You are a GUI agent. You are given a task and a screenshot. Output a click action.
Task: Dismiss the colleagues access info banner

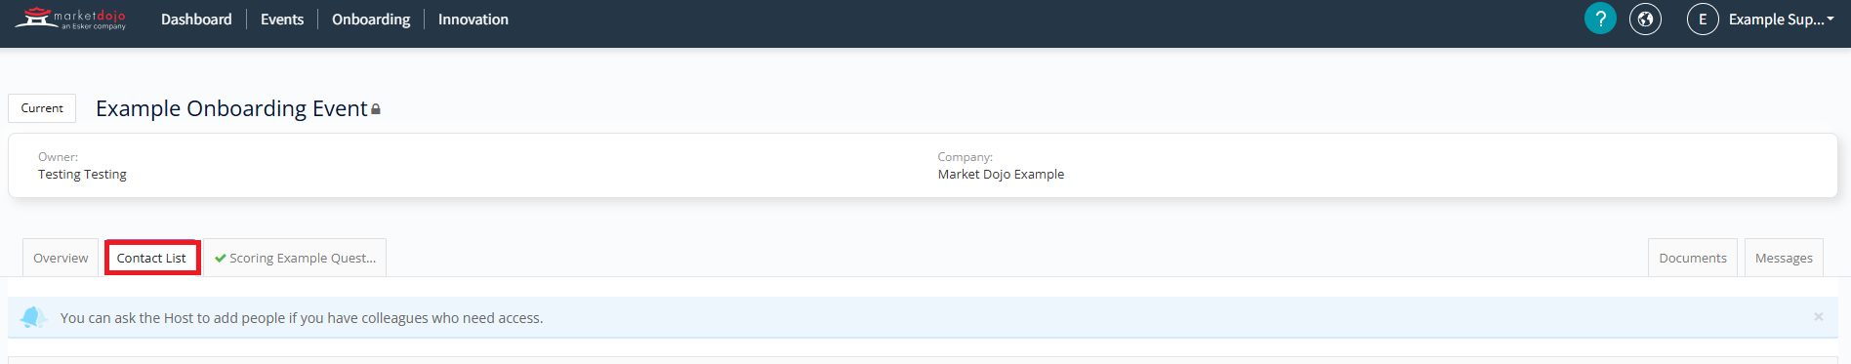[1818, 317]
